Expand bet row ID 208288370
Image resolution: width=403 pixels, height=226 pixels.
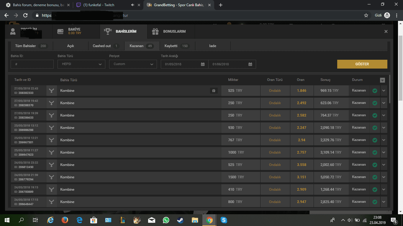coord(384,103)
